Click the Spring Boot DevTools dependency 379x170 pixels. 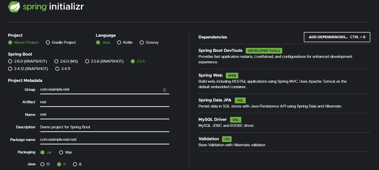coord(220,51)
